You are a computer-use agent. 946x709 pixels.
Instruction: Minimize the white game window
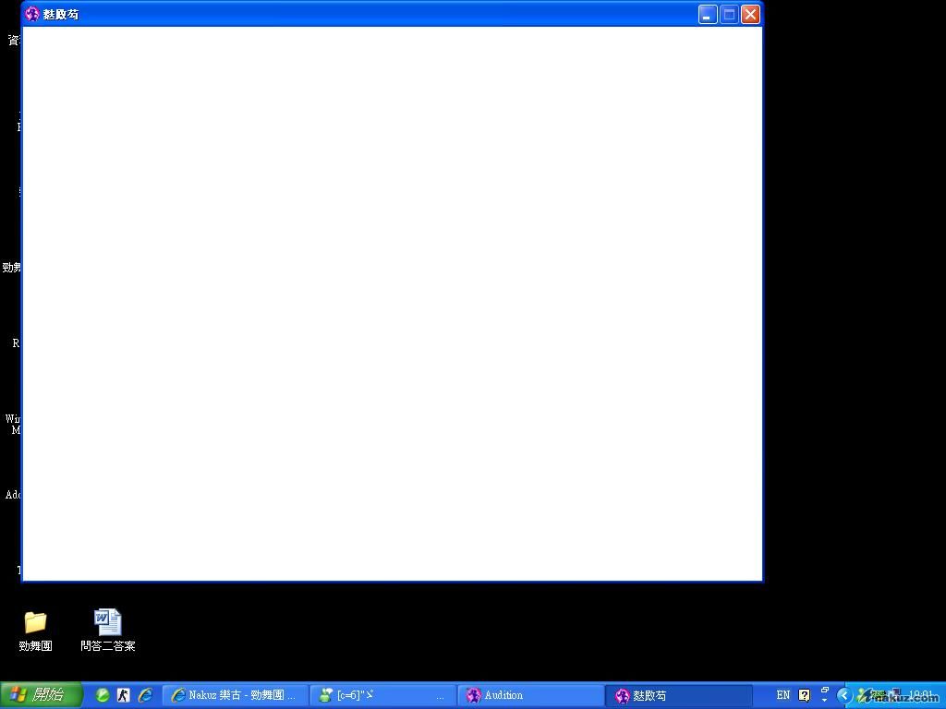(x=708, y=14)
